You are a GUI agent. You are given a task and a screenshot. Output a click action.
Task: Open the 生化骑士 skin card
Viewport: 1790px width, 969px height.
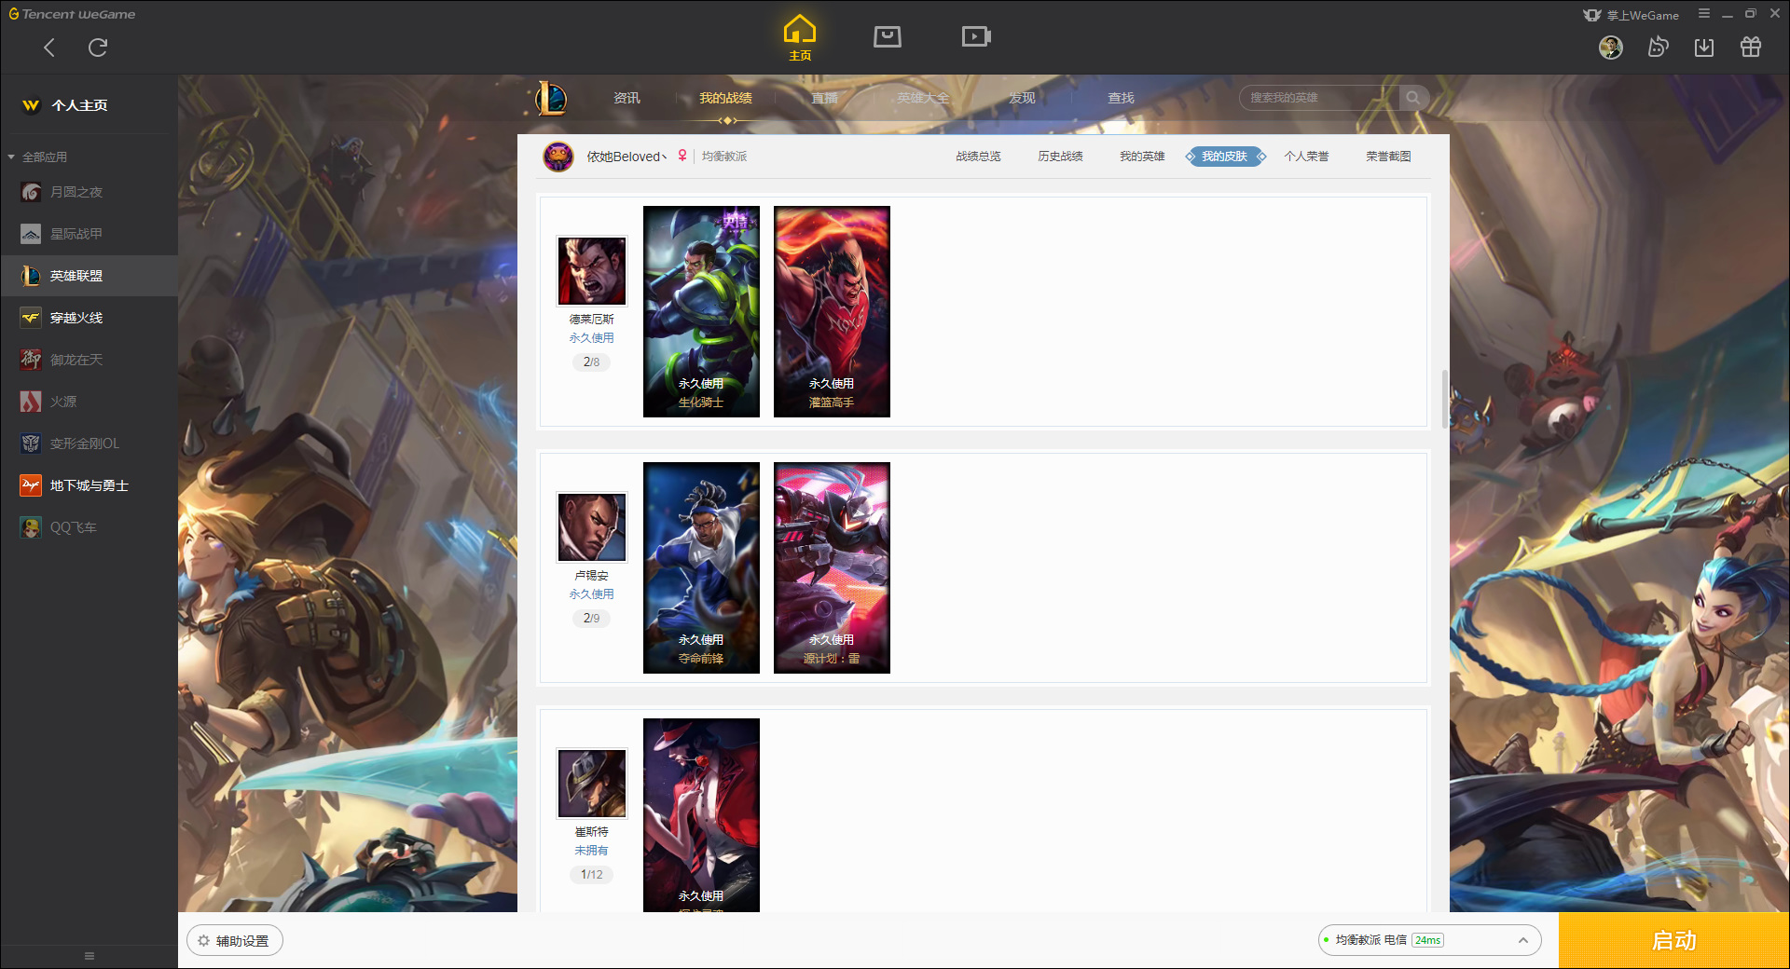[701, 311]
